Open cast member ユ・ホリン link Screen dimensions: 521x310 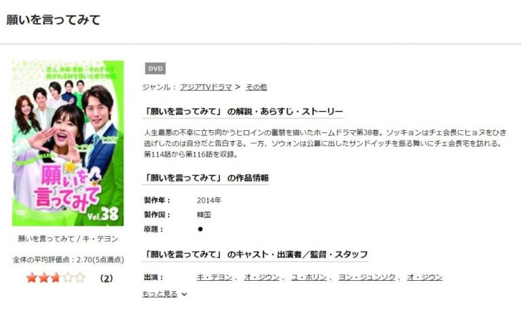pos(309,277)
